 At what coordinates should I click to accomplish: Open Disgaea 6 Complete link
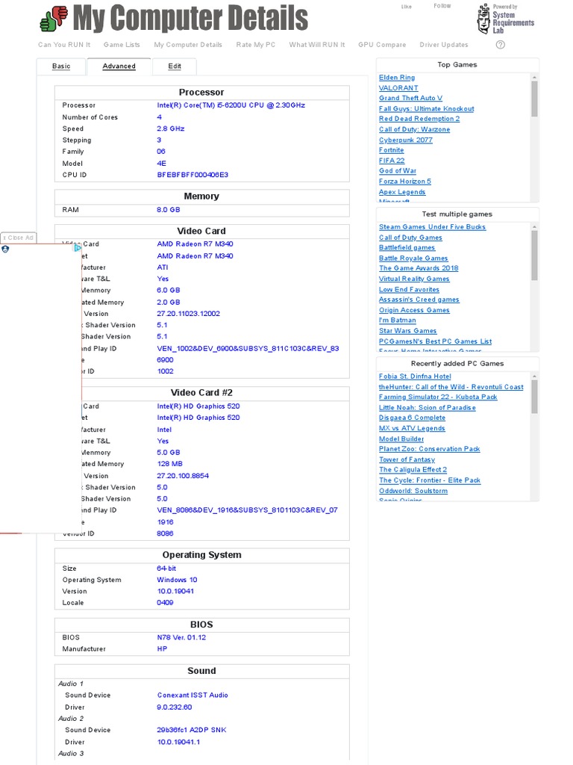[x=412, y=418]
